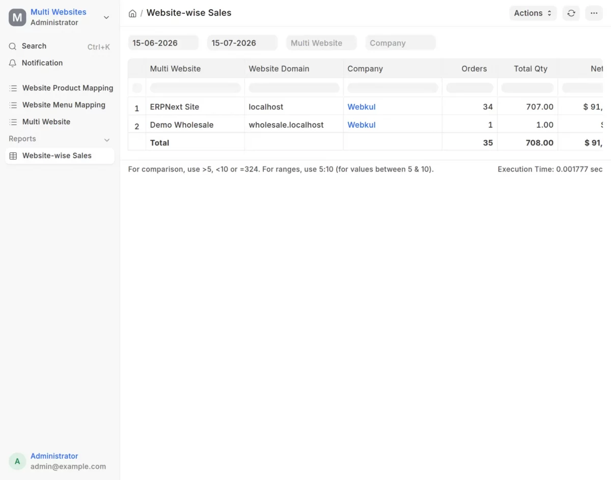Click the filter box under Company column
Image resolution: width=611 pixels, height=480 pixels.
click(x=393, y=88)
